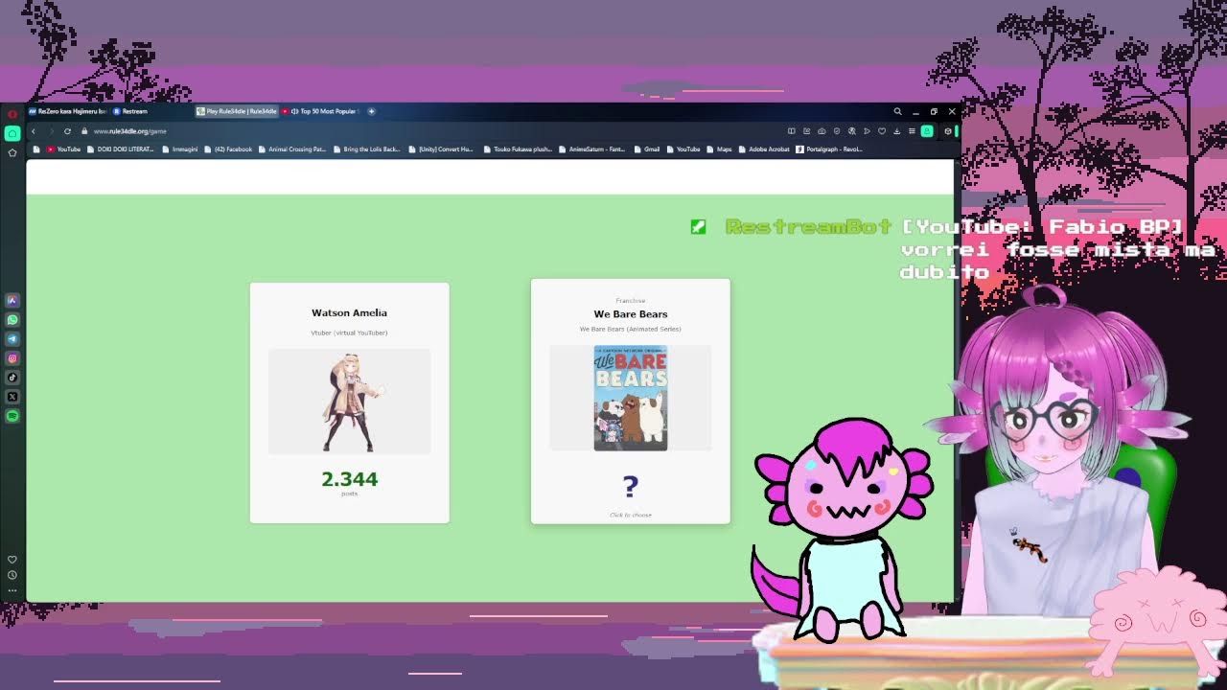Open the Animal Crossing bookmark
Viewport: 1227px width, 690px height.
tap(292, 149)
